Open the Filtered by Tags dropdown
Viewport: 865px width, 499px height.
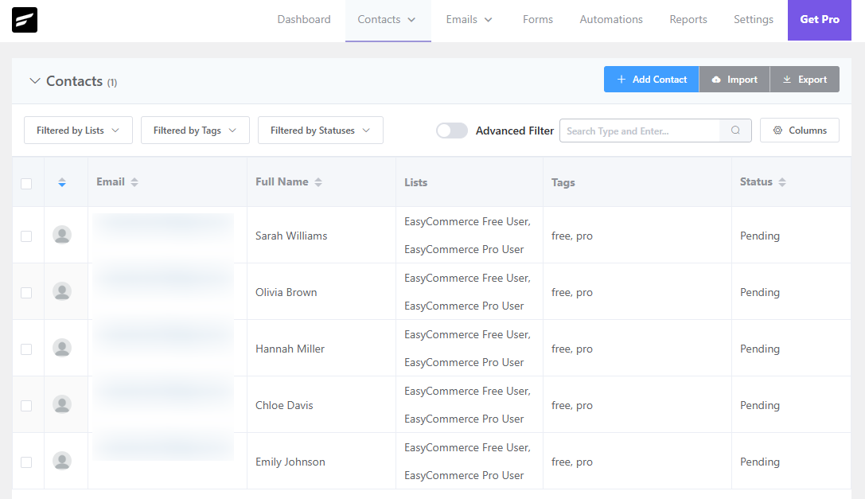pyautogui.click(x=194, y=130)
